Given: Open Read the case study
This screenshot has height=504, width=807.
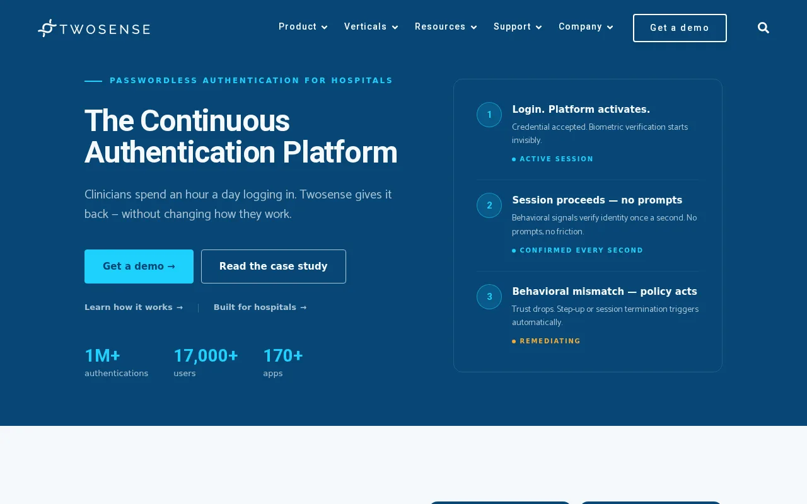Looking at the screenshot, I should [x=274, y=266].
